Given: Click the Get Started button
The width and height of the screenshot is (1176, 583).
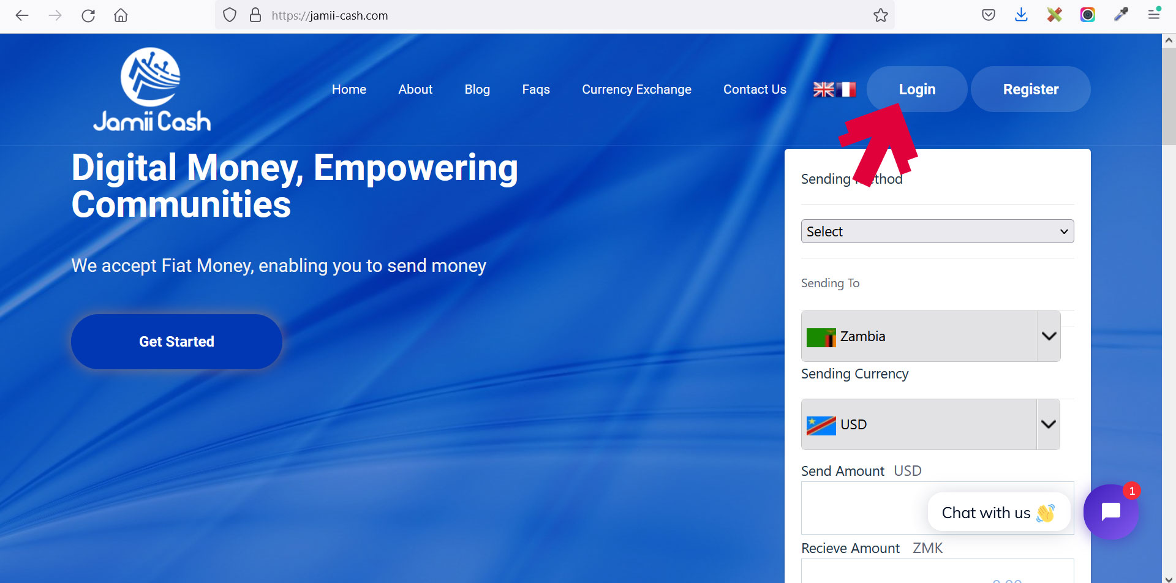Looking at the screenshot, I should (x=176, y=342).
